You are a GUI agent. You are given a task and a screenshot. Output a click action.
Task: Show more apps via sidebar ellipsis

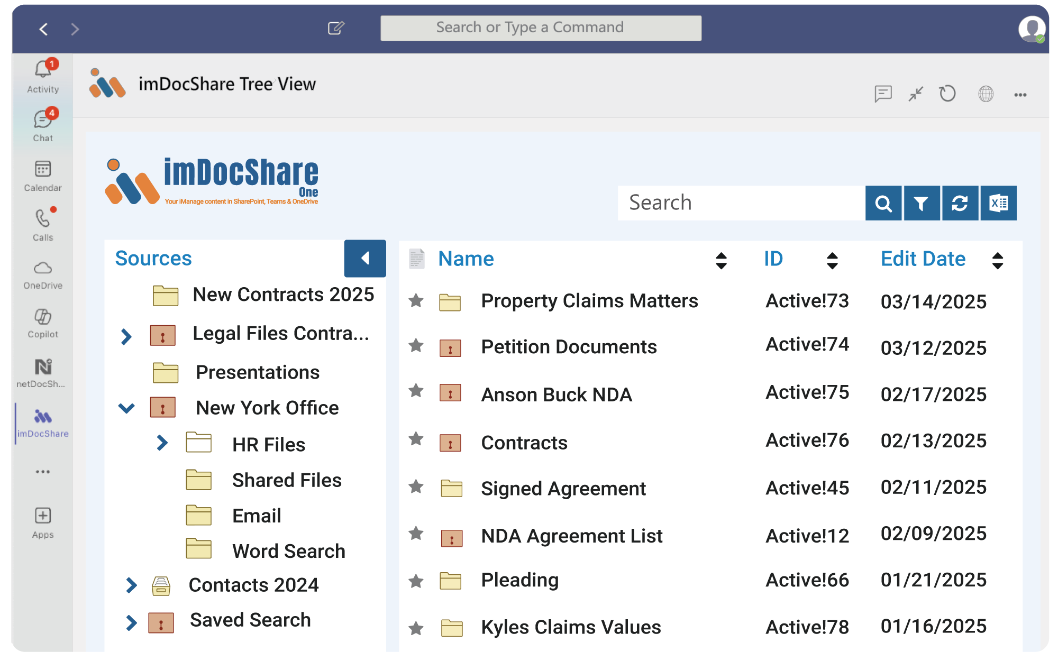click(x=43, y=472)
